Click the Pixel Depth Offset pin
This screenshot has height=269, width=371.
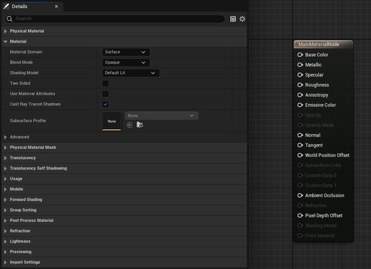click(x=300, y=216)
